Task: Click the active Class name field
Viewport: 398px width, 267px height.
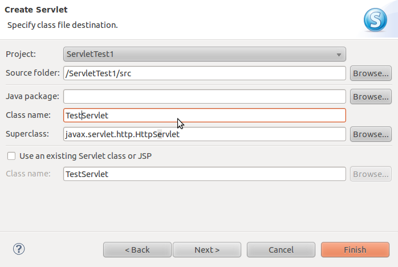Action: tap(205, 116)
